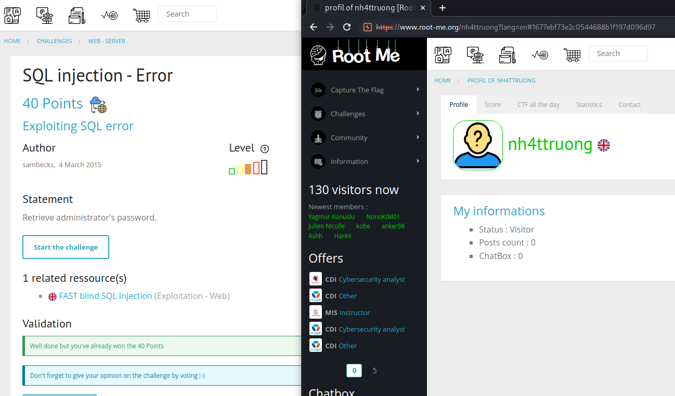
Task: Click the company logo of first CDI Cybersecurity analyst offer
Action: click(316, 279)
